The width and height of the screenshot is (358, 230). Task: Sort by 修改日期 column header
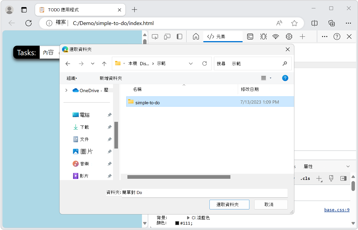click(x=250, y=89)
